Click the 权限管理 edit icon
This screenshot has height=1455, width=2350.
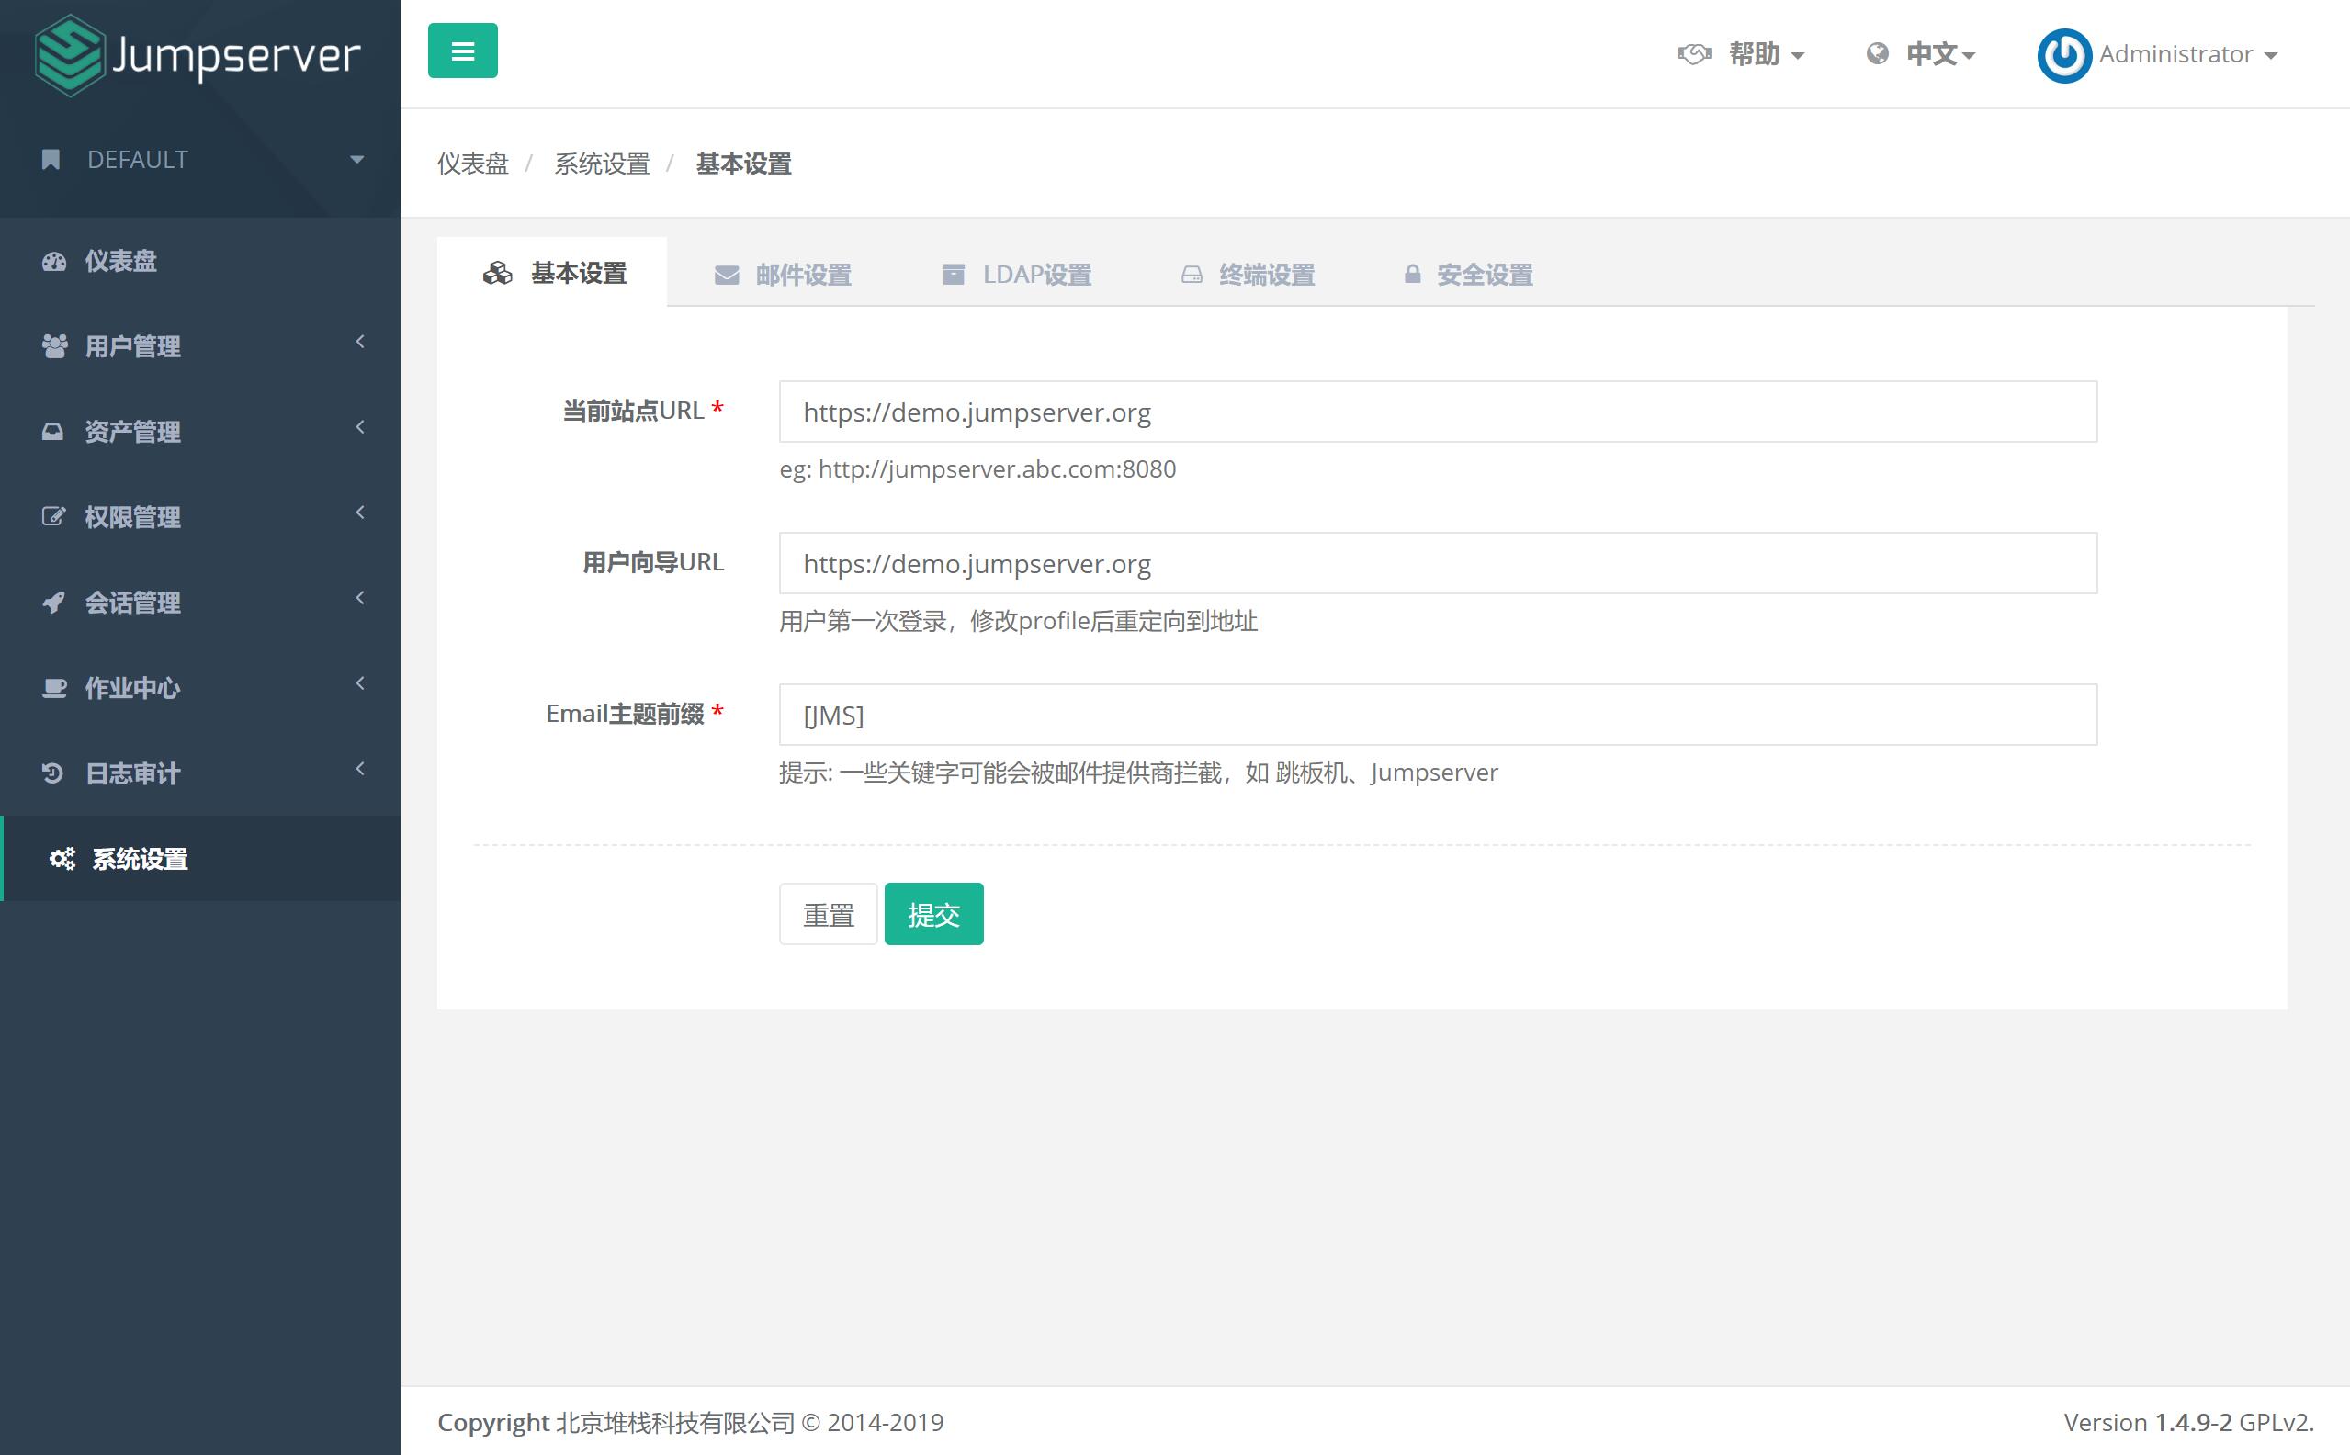click(54, 517)
